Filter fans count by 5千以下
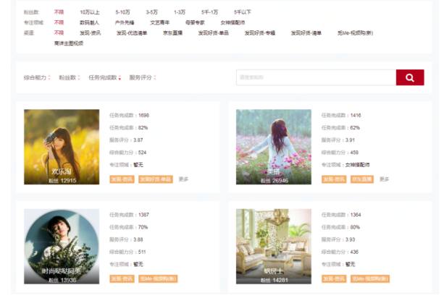 (x=243, y=12)
